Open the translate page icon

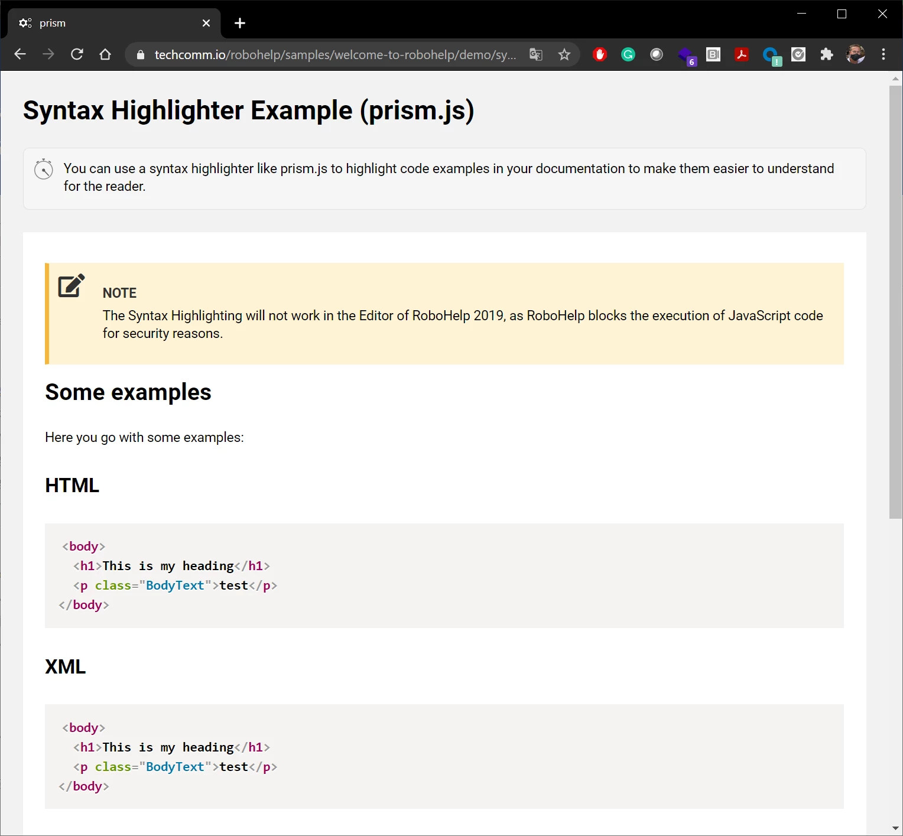coord(536,54)
